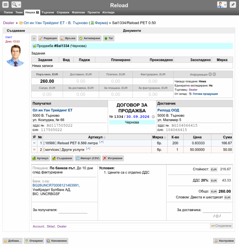Open the Account link at the bottom
The width and height of the screenshot is (239, 247).
pos(39,226)
